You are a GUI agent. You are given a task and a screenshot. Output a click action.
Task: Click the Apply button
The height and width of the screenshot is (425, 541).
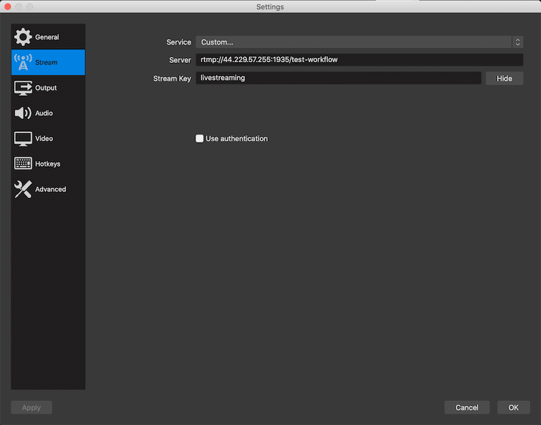tap(31, 407)
